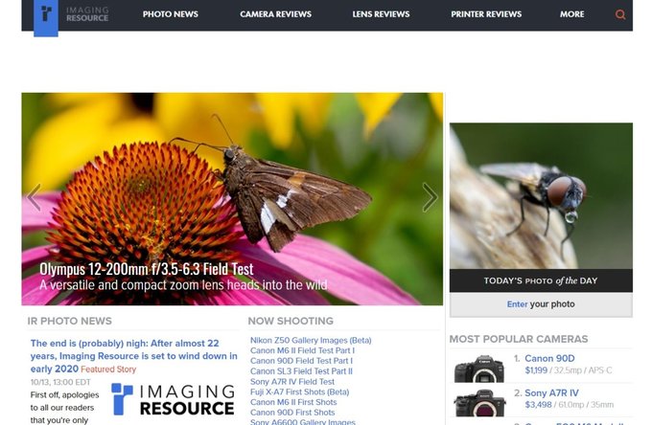Click the 10/13, 13:00 EDT timestamp
Image resolution: width=652 pixels, height=425 pixels.
click(x=60, y=382)
